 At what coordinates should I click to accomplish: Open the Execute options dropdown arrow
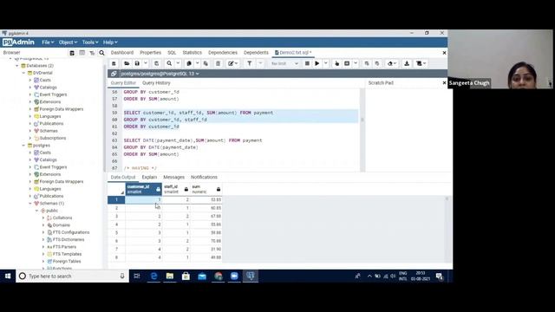pos(326,63)
